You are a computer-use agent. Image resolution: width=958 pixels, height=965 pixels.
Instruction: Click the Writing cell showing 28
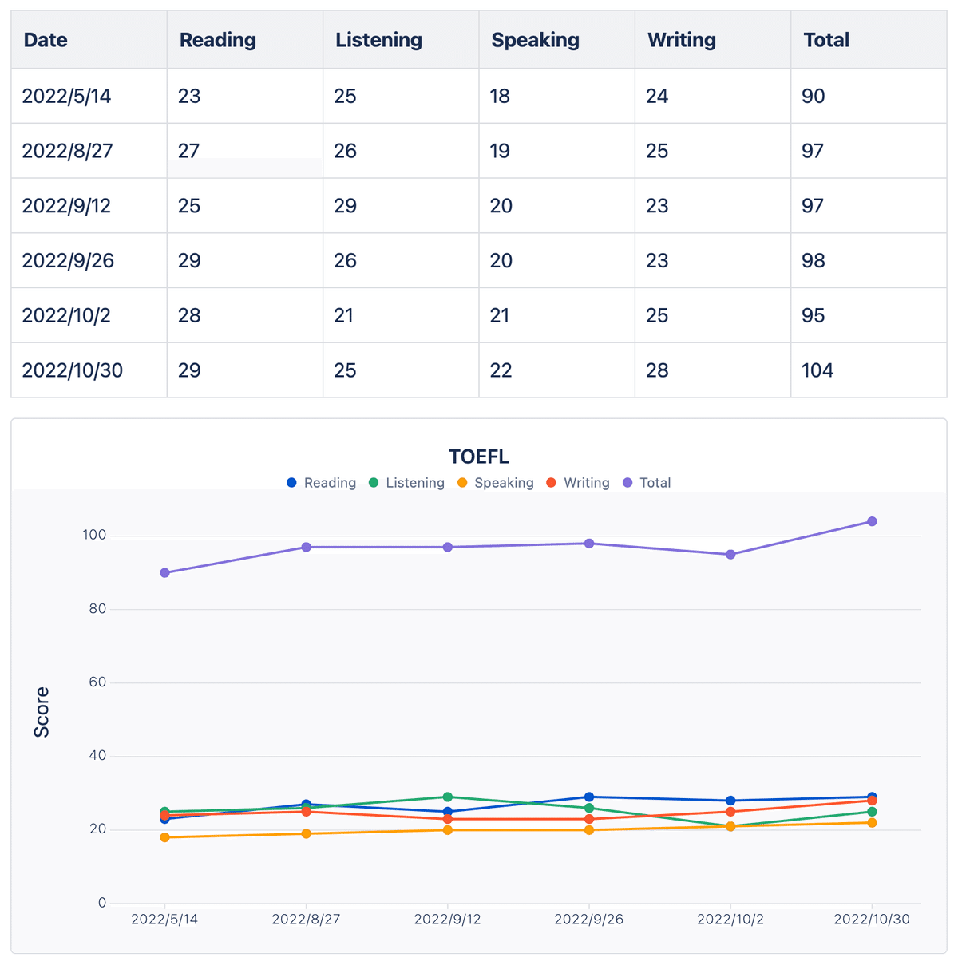[713, 370]
